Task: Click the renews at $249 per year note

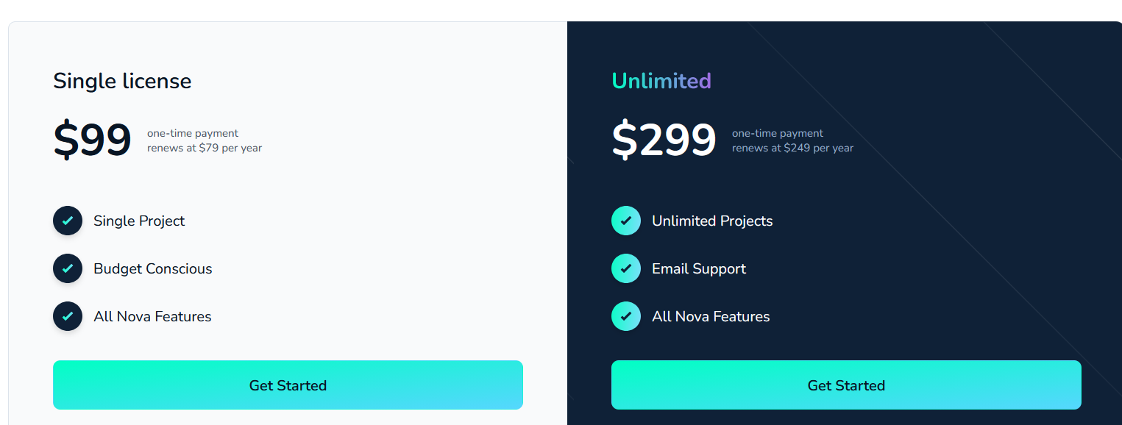Action: [792, 148]
